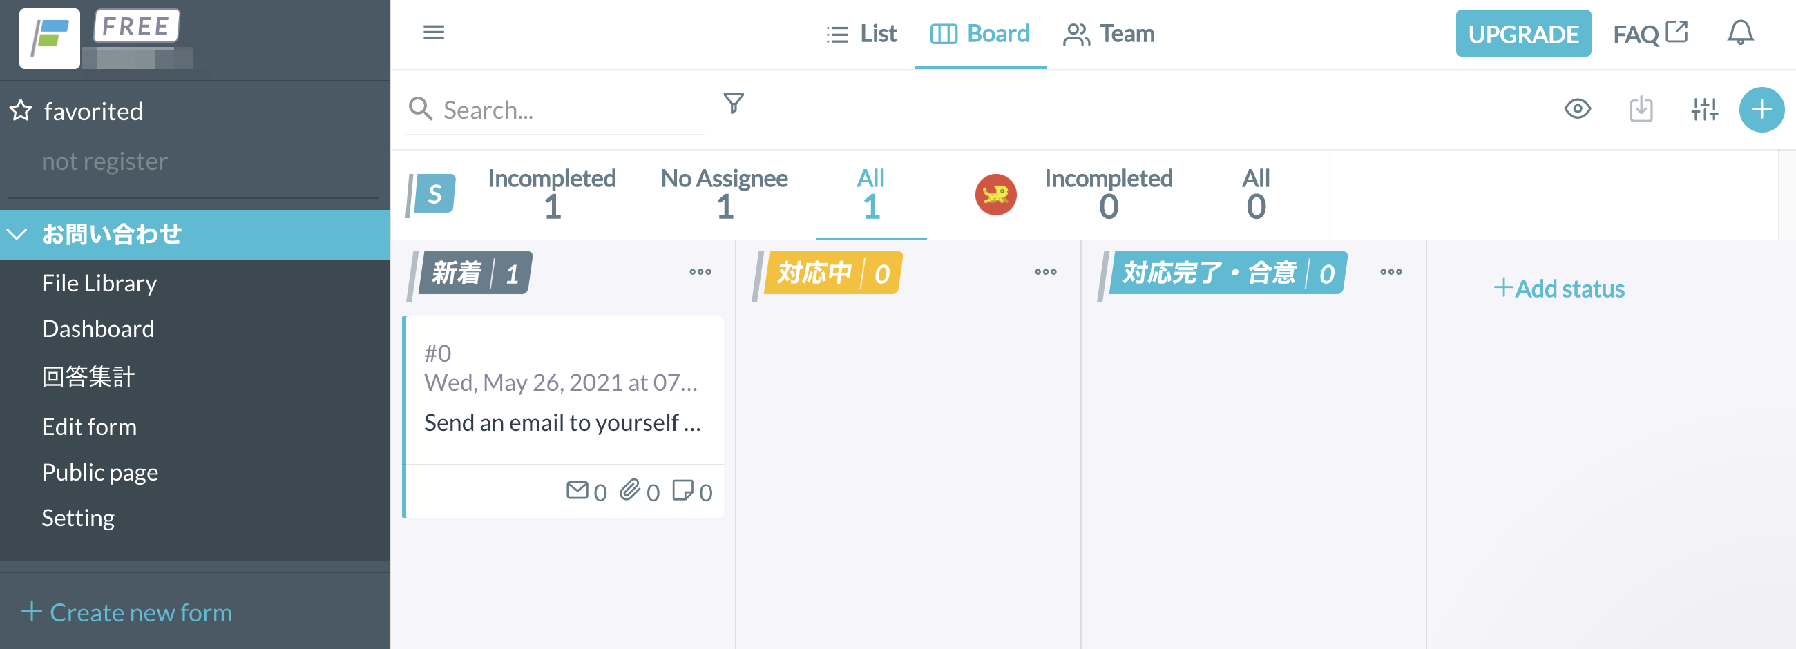This screenshot has height=649, width=1796.
Task: Open the 対応中 column options menu
Action: (x=1045, y=272)
